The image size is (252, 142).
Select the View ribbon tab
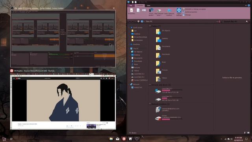point(148,6)
